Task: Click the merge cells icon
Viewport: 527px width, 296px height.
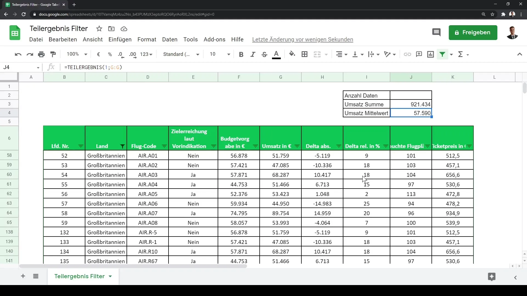Action: click(x=317, y=54)
